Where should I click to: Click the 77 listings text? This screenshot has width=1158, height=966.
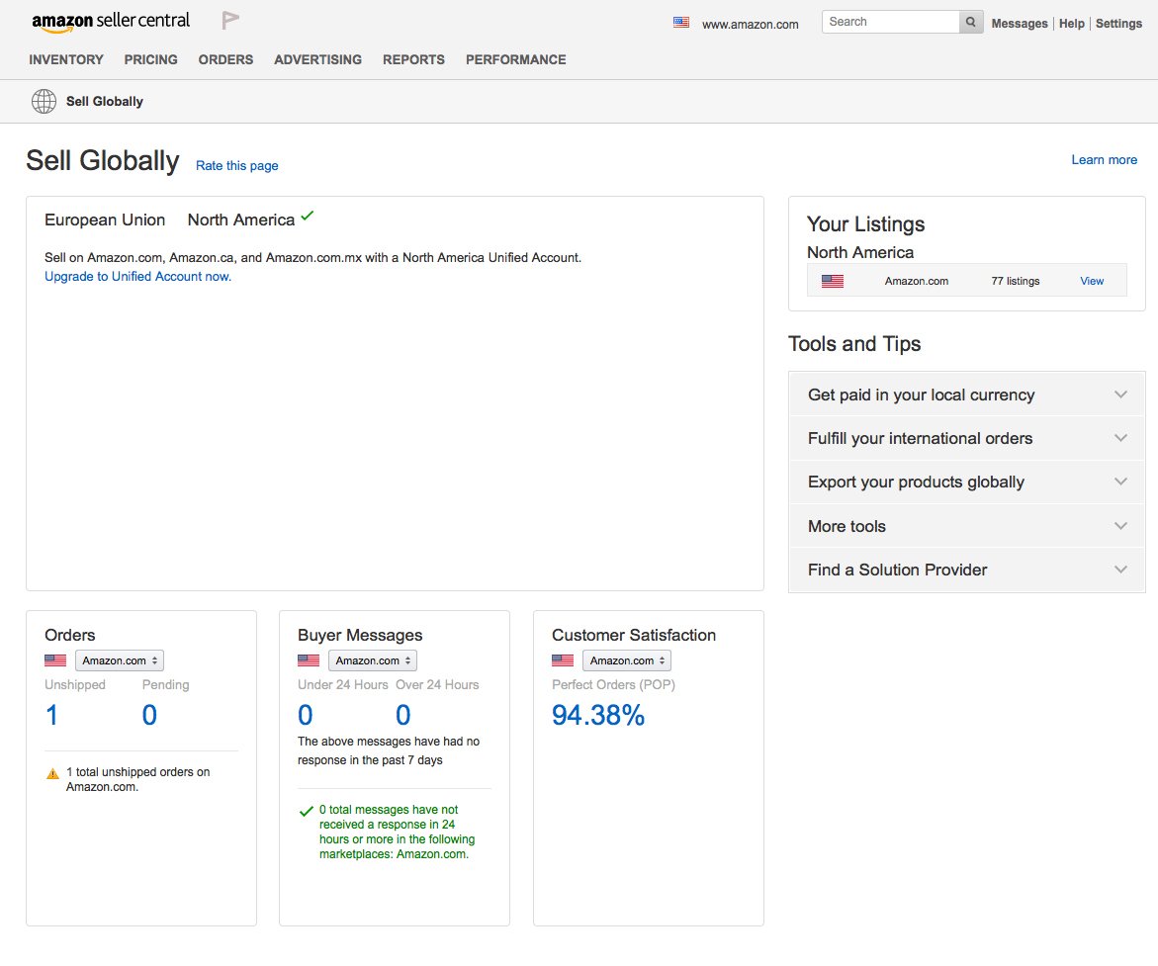[x=1016, y=281]
